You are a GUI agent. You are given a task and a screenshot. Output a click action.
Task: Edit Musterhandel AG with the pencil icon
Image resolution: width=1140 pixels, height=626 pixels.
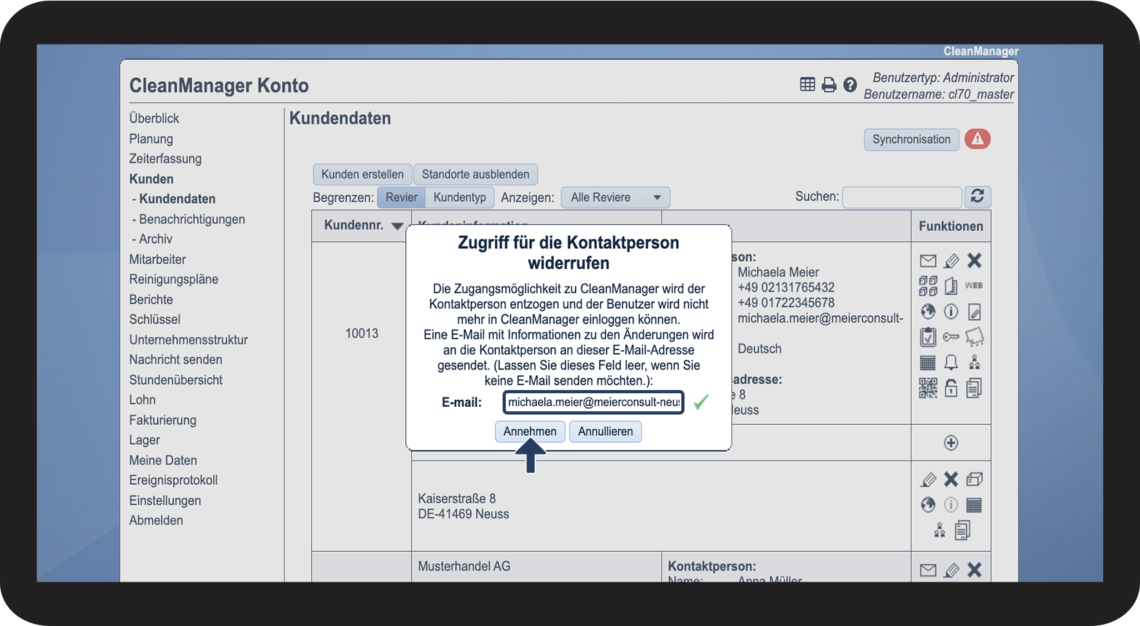click(951, 570)
